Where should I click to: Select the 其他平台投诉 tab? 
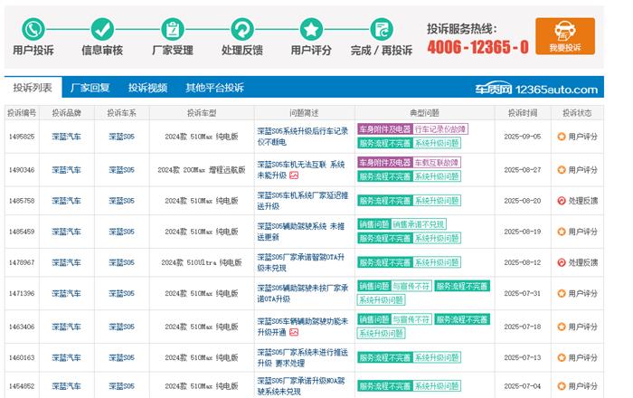coord(214,88)
